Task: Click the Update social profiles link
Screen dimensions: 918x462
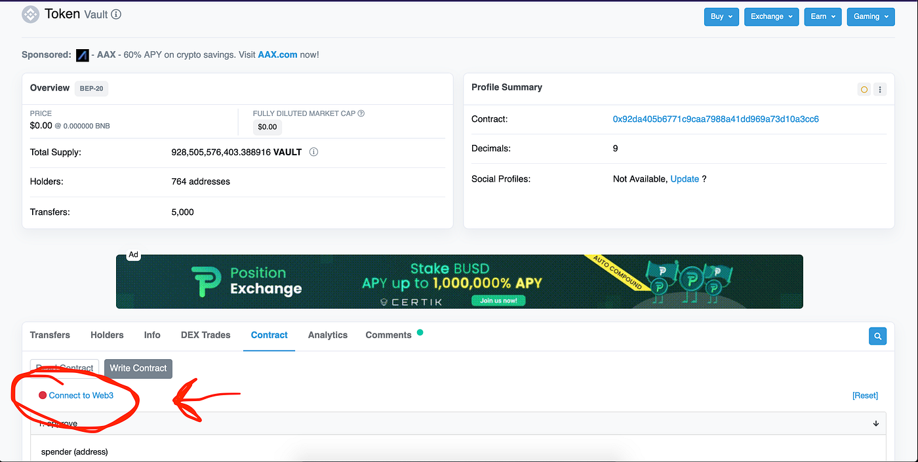Action: [x=685, y=179]
